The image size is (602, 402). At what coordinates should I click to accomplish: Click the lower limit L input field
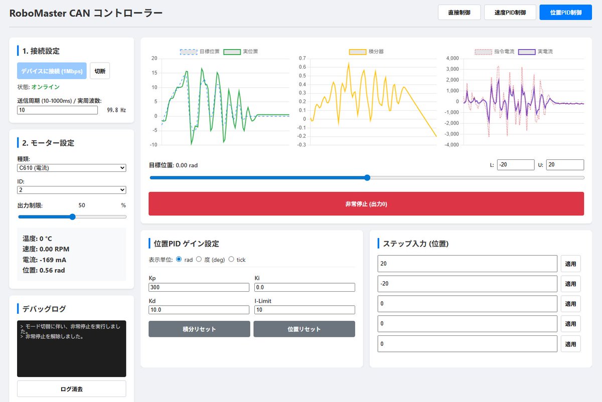click(516, 165)
